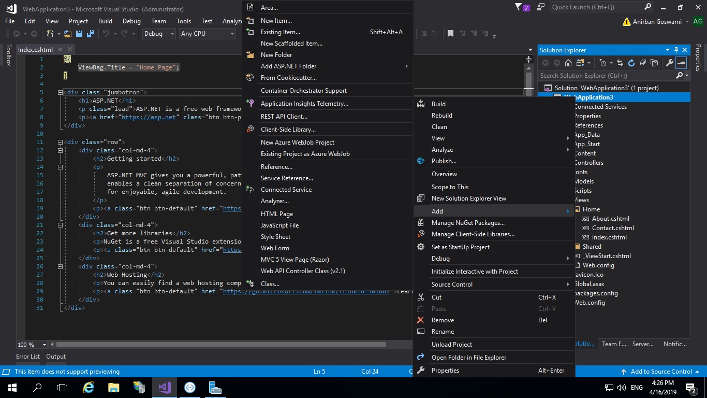Refresh the Solution Explorer
Image resolution: width=707 pixels, height=398 pixels.
[x=631, y=63]
